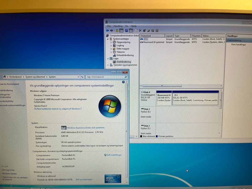Click the Diskhåndtering icon in the tree
The height and width of the screenshot is (189, 252).
click(x=114, y=62)
